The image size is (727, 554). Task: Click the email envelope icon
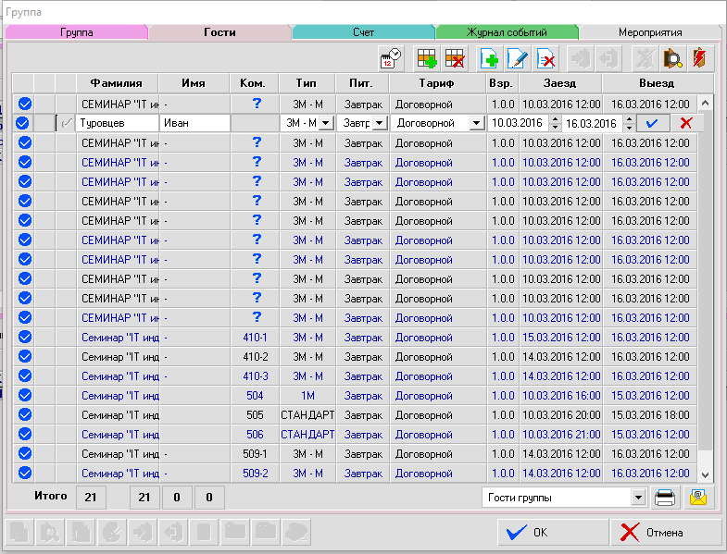(x=697, y=498)
